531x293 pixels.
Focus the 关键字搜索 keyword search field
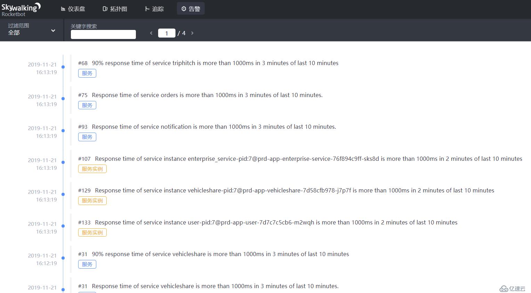(103, 34)
